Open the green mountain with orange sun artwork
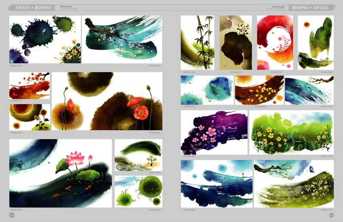The width and height of the screenshot is (343, 222). pyautogui.click(x=316, y=42)
